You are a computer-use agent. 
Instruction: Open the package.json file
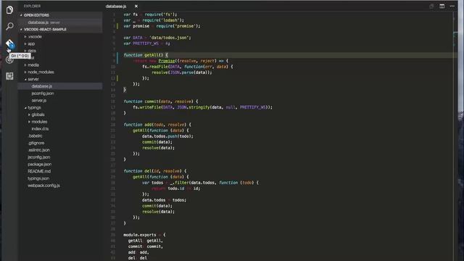39,165
